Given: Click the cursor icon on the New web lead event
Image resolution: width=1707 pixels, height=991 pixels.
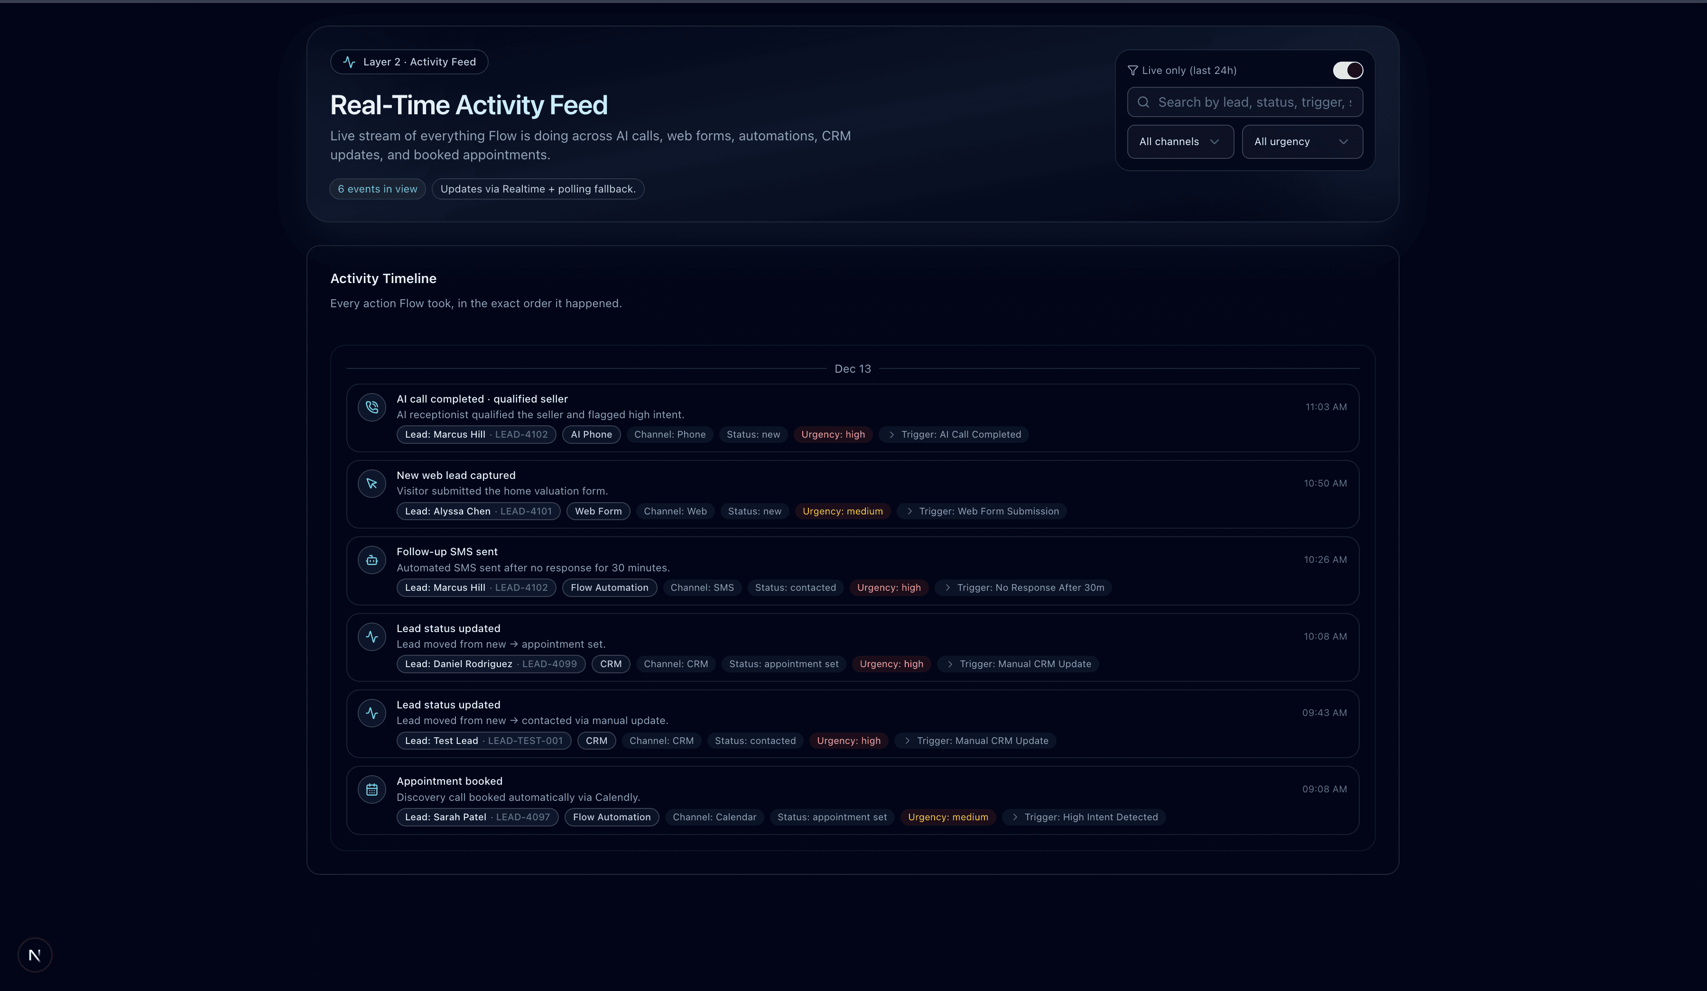Looking at the screenshot, I should (371, 483).
